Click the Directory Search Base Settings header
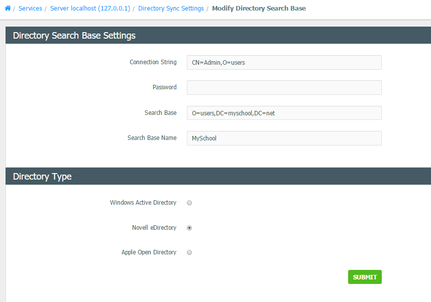The height and width of the screenshot is (302, 431). coord(74,36)
